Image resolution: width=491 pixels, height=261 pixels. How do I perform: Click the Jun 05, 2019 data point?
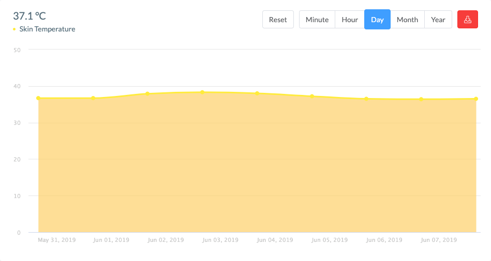tap(312, 96)
